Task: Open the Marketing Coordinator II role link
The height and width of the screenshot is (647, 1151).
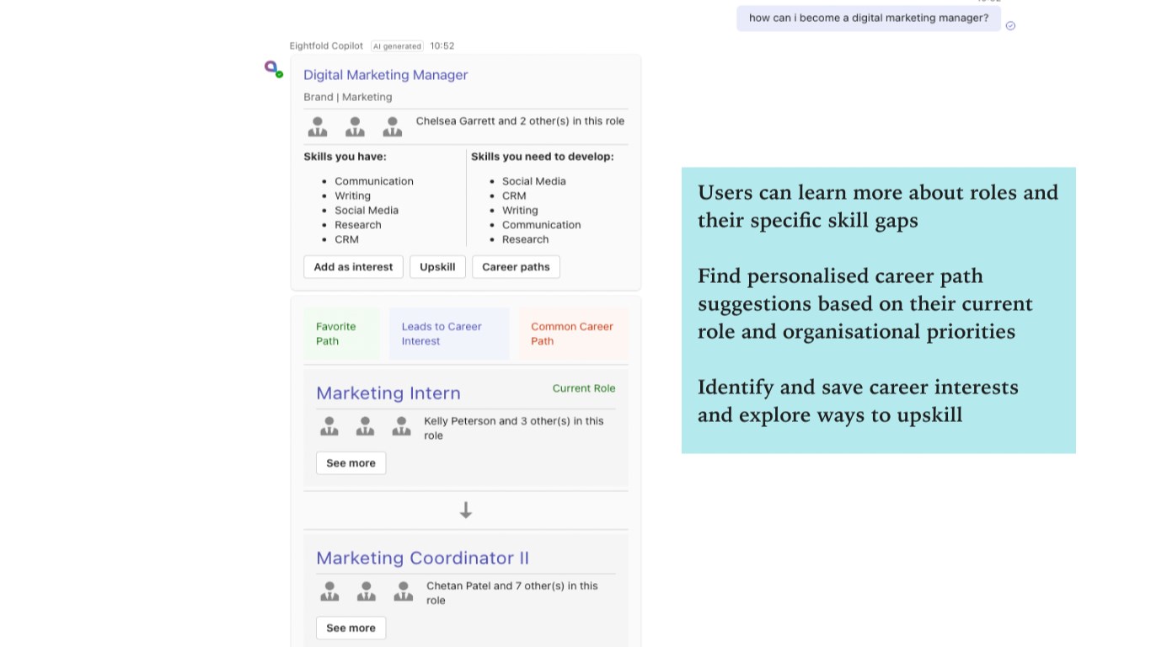Action: point(423,559)
